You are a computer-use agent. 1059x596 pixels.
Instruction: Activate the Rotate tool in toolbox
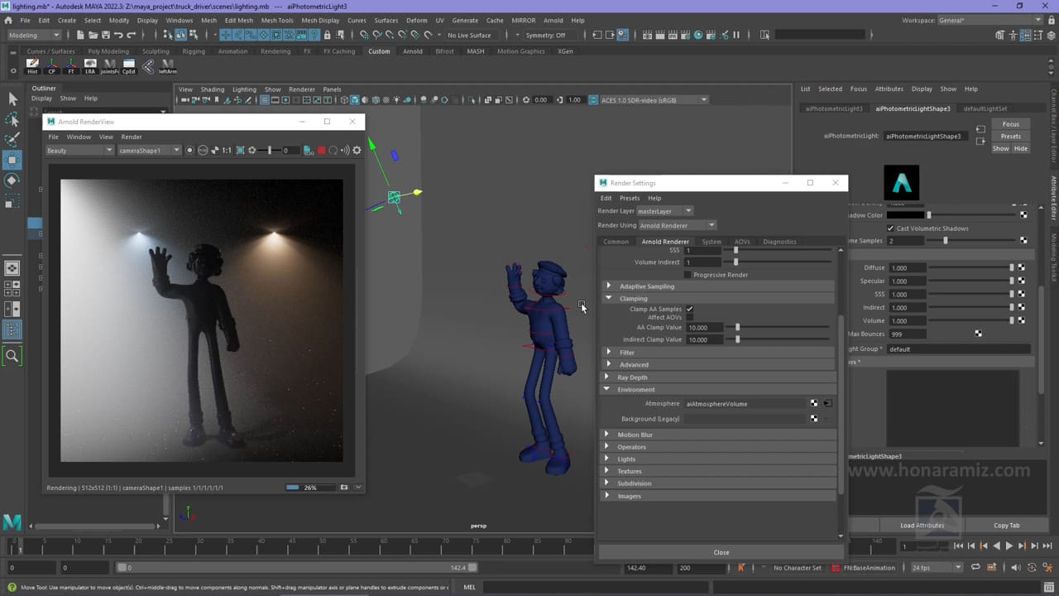(12, 180)
